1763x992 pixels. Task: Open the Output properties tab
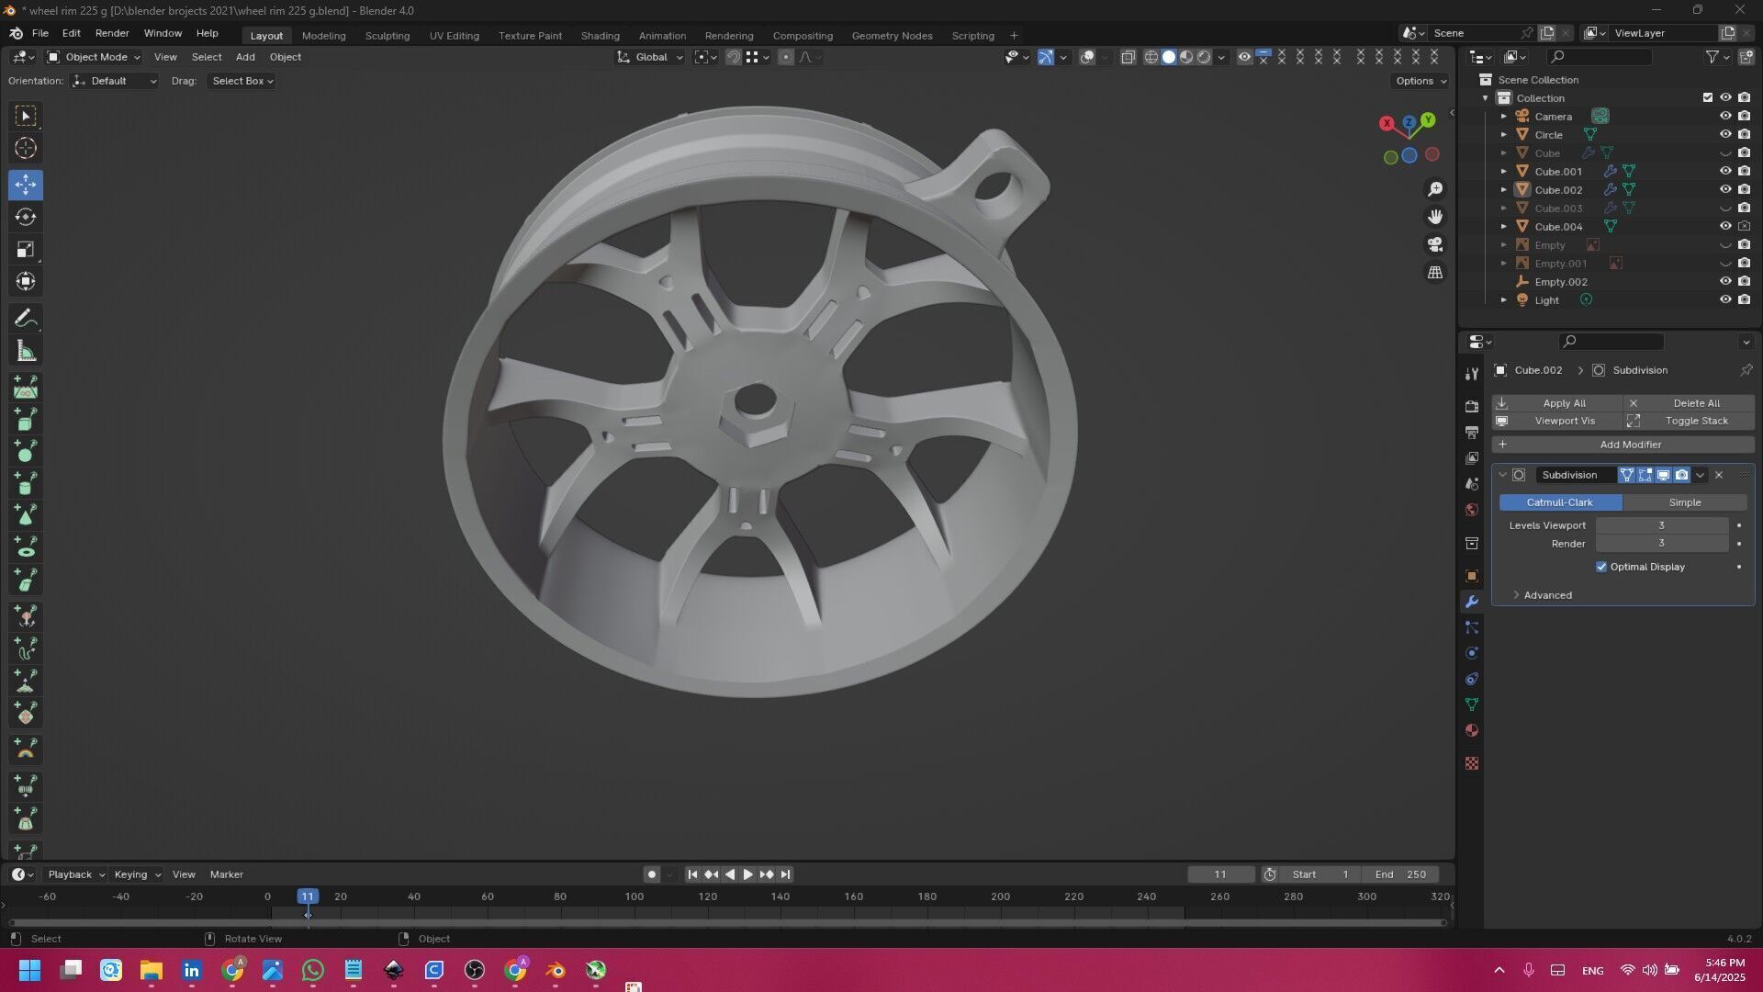1472,432
